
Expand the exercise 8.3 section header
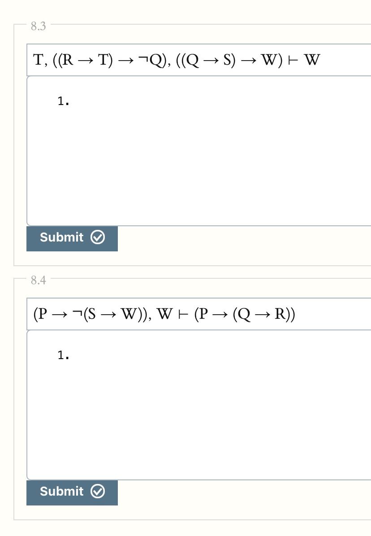tap(37, 26)
